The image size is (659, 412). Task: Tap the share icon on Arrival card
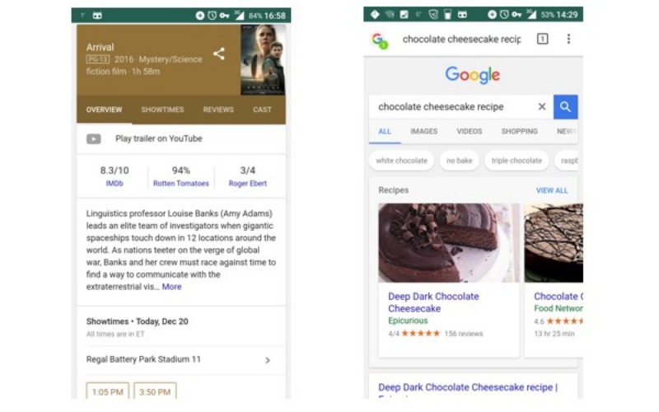click(x=218, y=54)
